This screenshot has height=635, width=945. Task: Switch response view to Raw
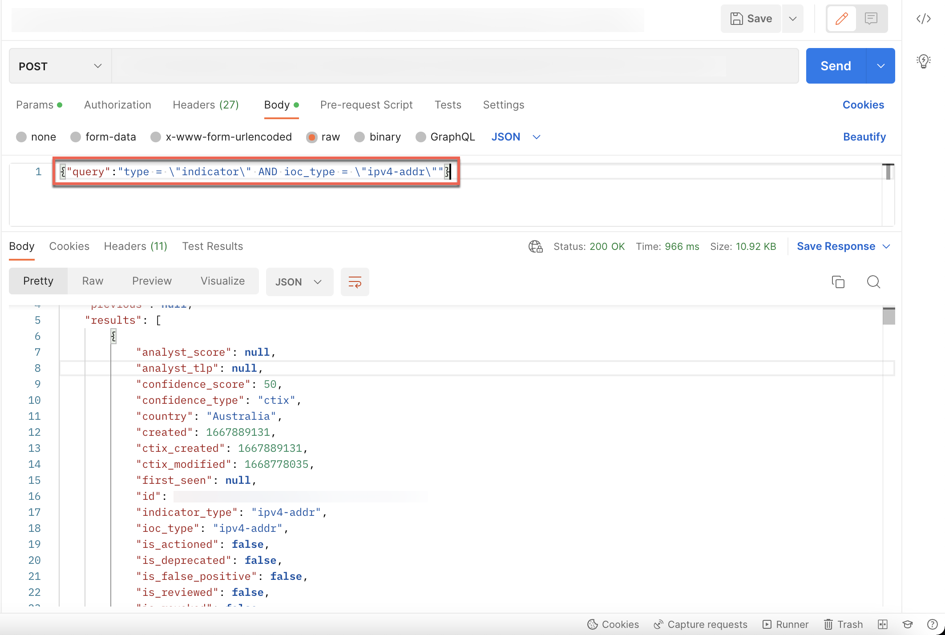coord(93,281)
